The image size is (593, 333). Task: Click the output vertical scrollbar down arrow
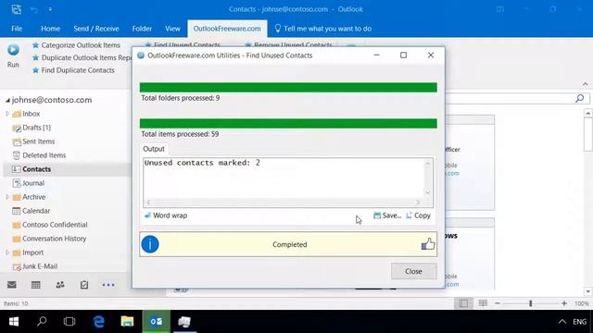point(428,192)
